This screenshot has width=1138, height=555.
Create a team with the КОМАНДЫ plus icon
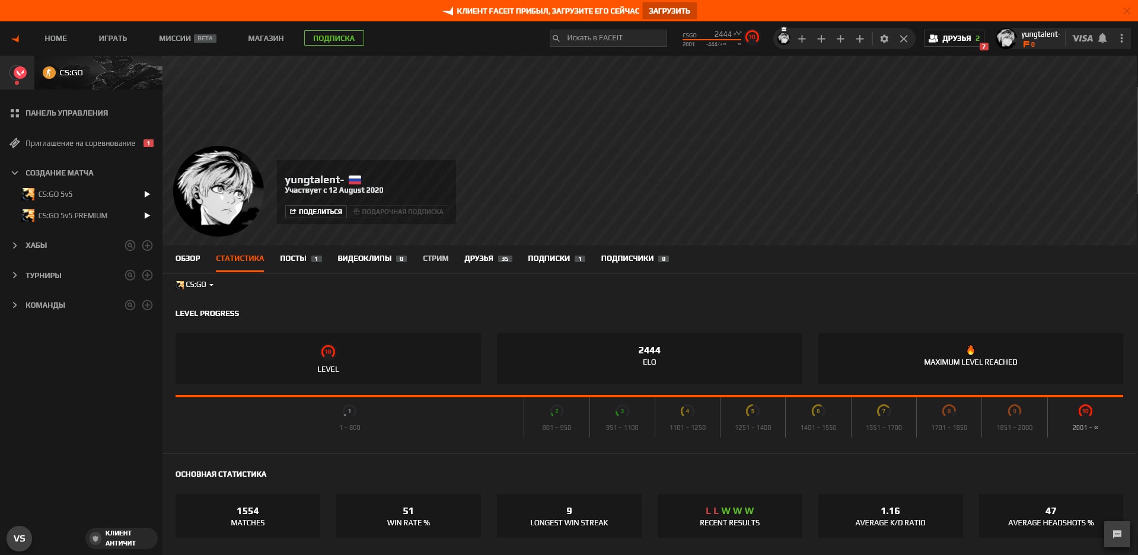point(148,305)
